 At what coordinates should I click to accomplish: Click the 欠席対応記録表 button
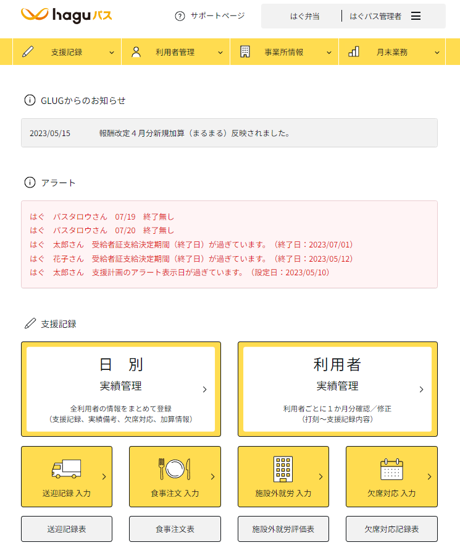[391, 529]
